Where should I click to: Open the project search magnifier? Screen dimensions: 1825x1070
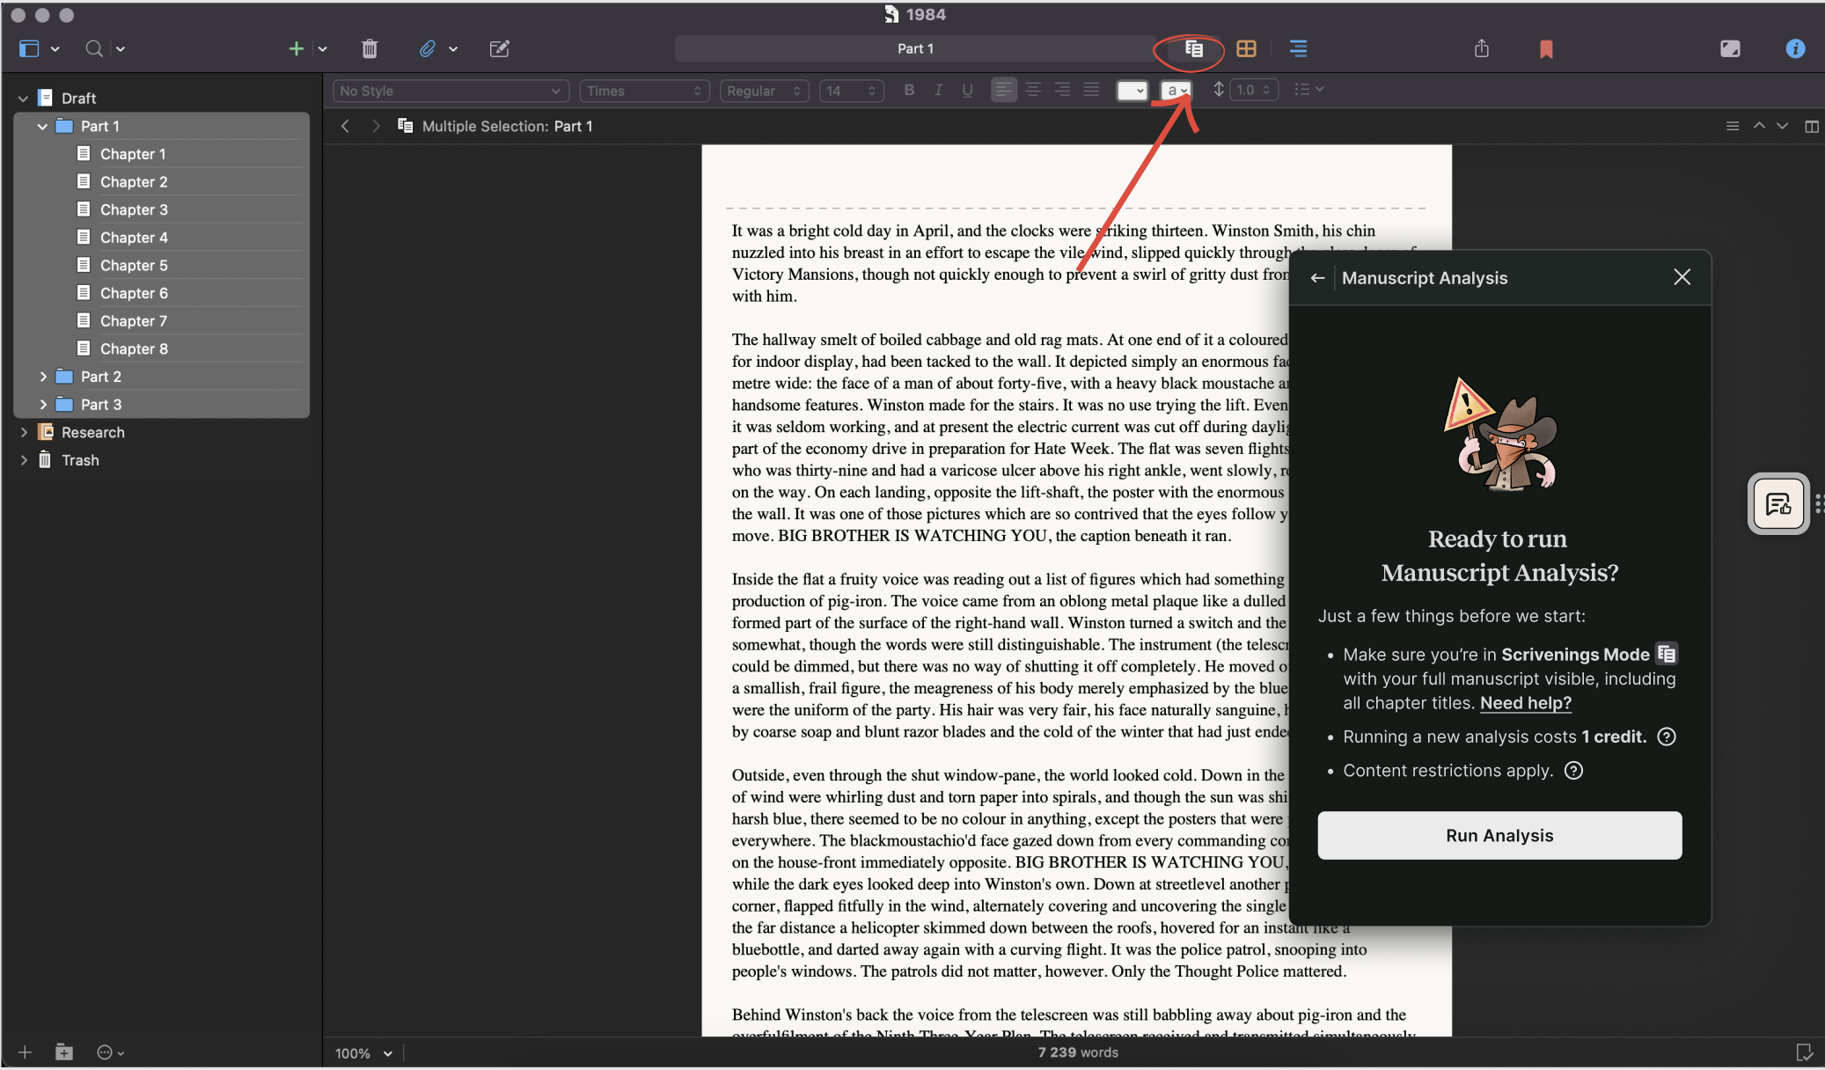tap(94, 49)
